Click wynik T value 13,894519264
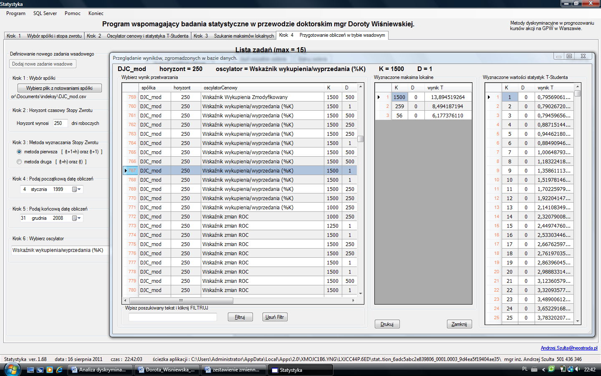601x376 pixels. [448, 97]
